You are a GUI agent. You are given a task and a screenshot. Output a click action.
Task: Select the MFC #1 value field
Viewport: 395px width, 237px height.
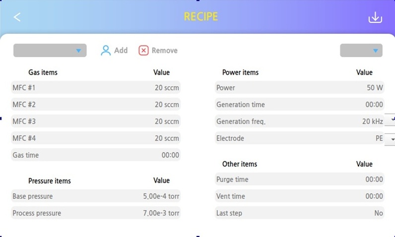point(167,88)
